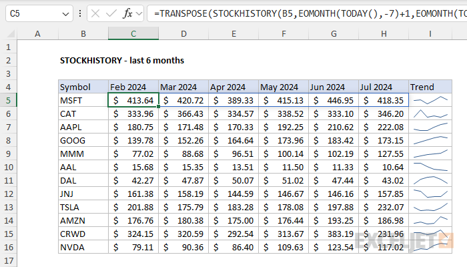Screen dimensions: 467x267
Task: Select the GOOG symbol cell
Action: click(83, 140)
